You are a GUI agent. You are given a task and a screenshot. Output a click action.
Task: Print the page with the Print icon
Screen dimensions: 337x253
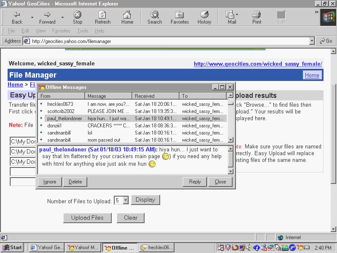pos(257,18)
